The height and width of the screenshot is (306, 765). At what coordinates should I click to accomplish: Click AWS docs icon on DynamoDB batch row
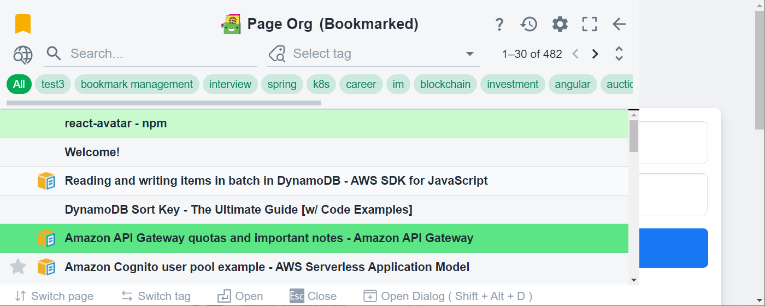[x=46, y=181]
